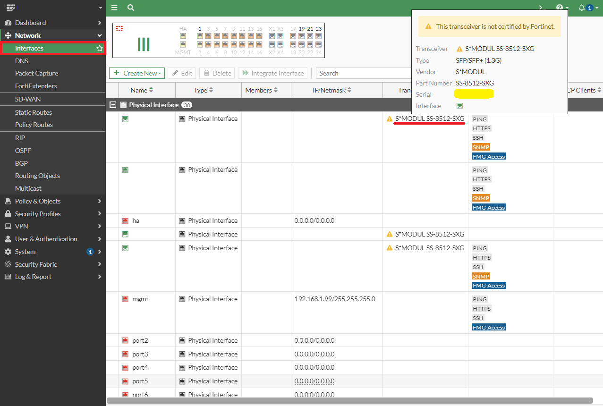The image size is (603, 406).
Task: Click the status icon beside mgmt interface
Action: tap(125, 299)
